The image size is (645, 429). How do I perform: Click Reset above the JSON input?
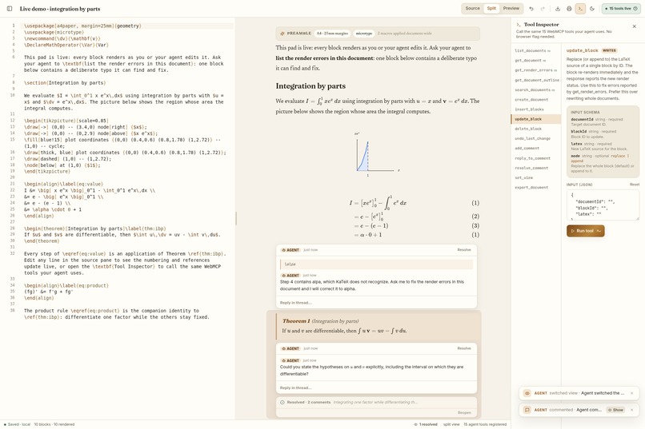coord(635,185)
